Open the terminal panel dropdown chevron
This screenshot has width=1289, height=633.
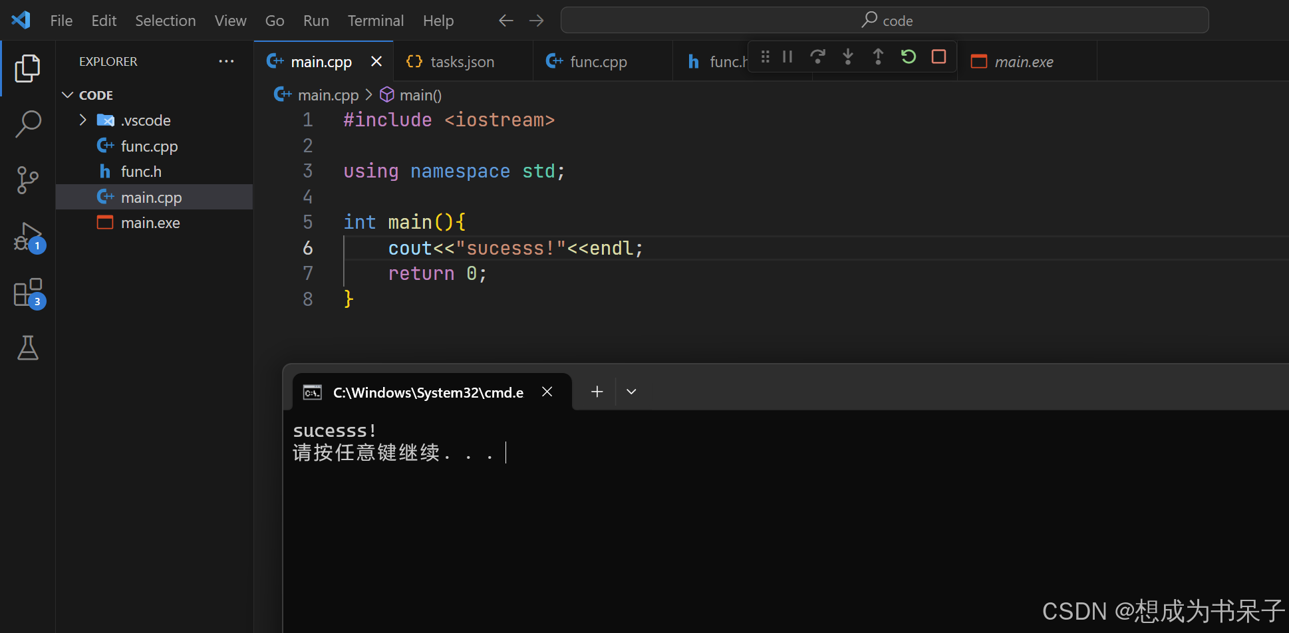(631, 391)
